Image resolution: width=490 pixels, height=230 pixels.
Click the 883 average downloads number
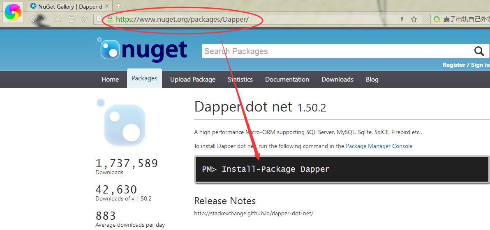tap(106, 216)
